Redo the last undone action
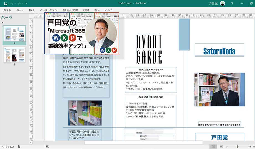This screenshot has width=255, height=149. 19,3
